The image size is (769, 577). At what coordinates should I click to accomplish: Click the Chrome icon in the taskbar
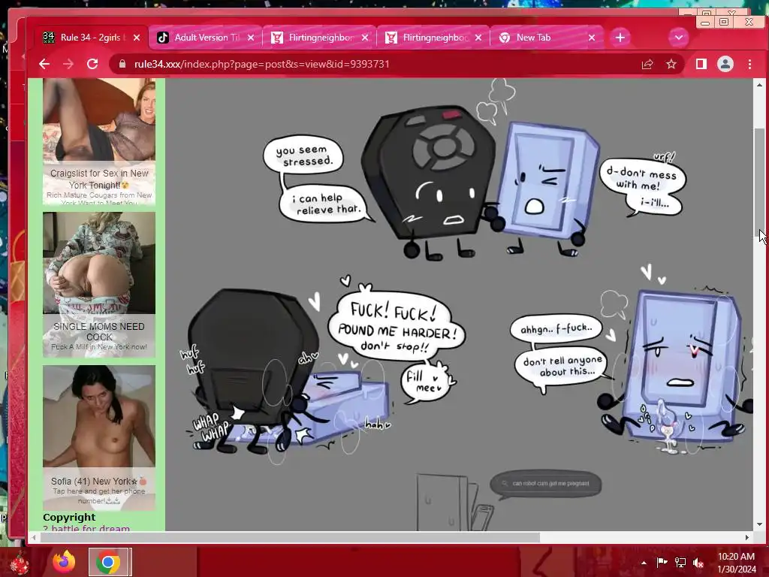pos(108,562)
